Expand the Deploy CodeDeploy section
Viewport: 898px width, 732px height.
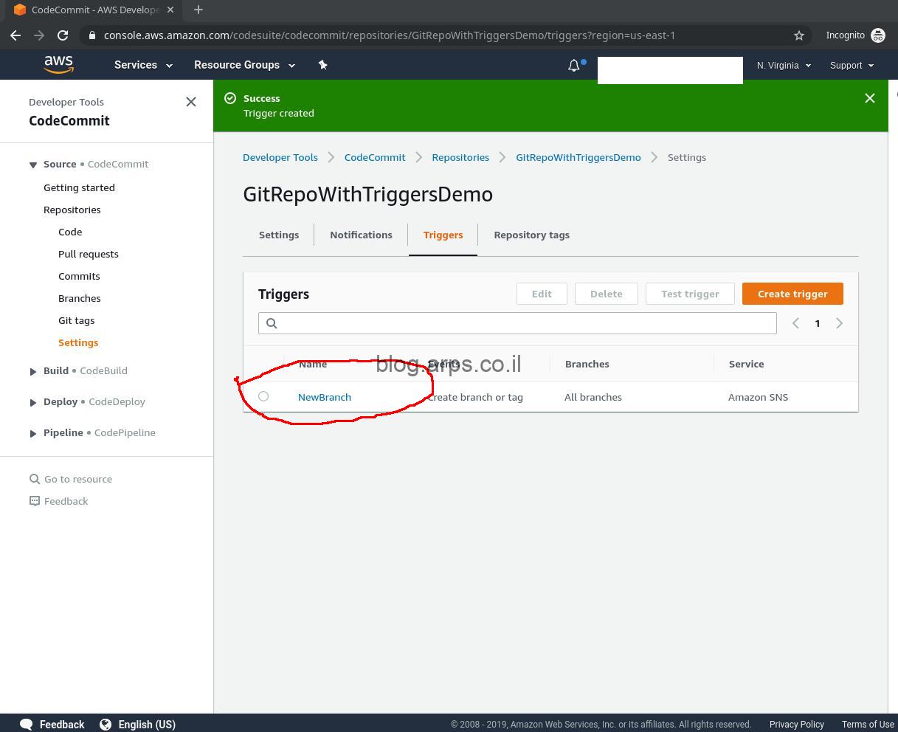pyautogui.click(x=33, y=402)
